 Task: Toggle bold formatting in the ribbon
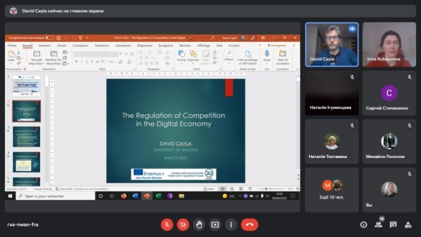(x=76, y=62)
